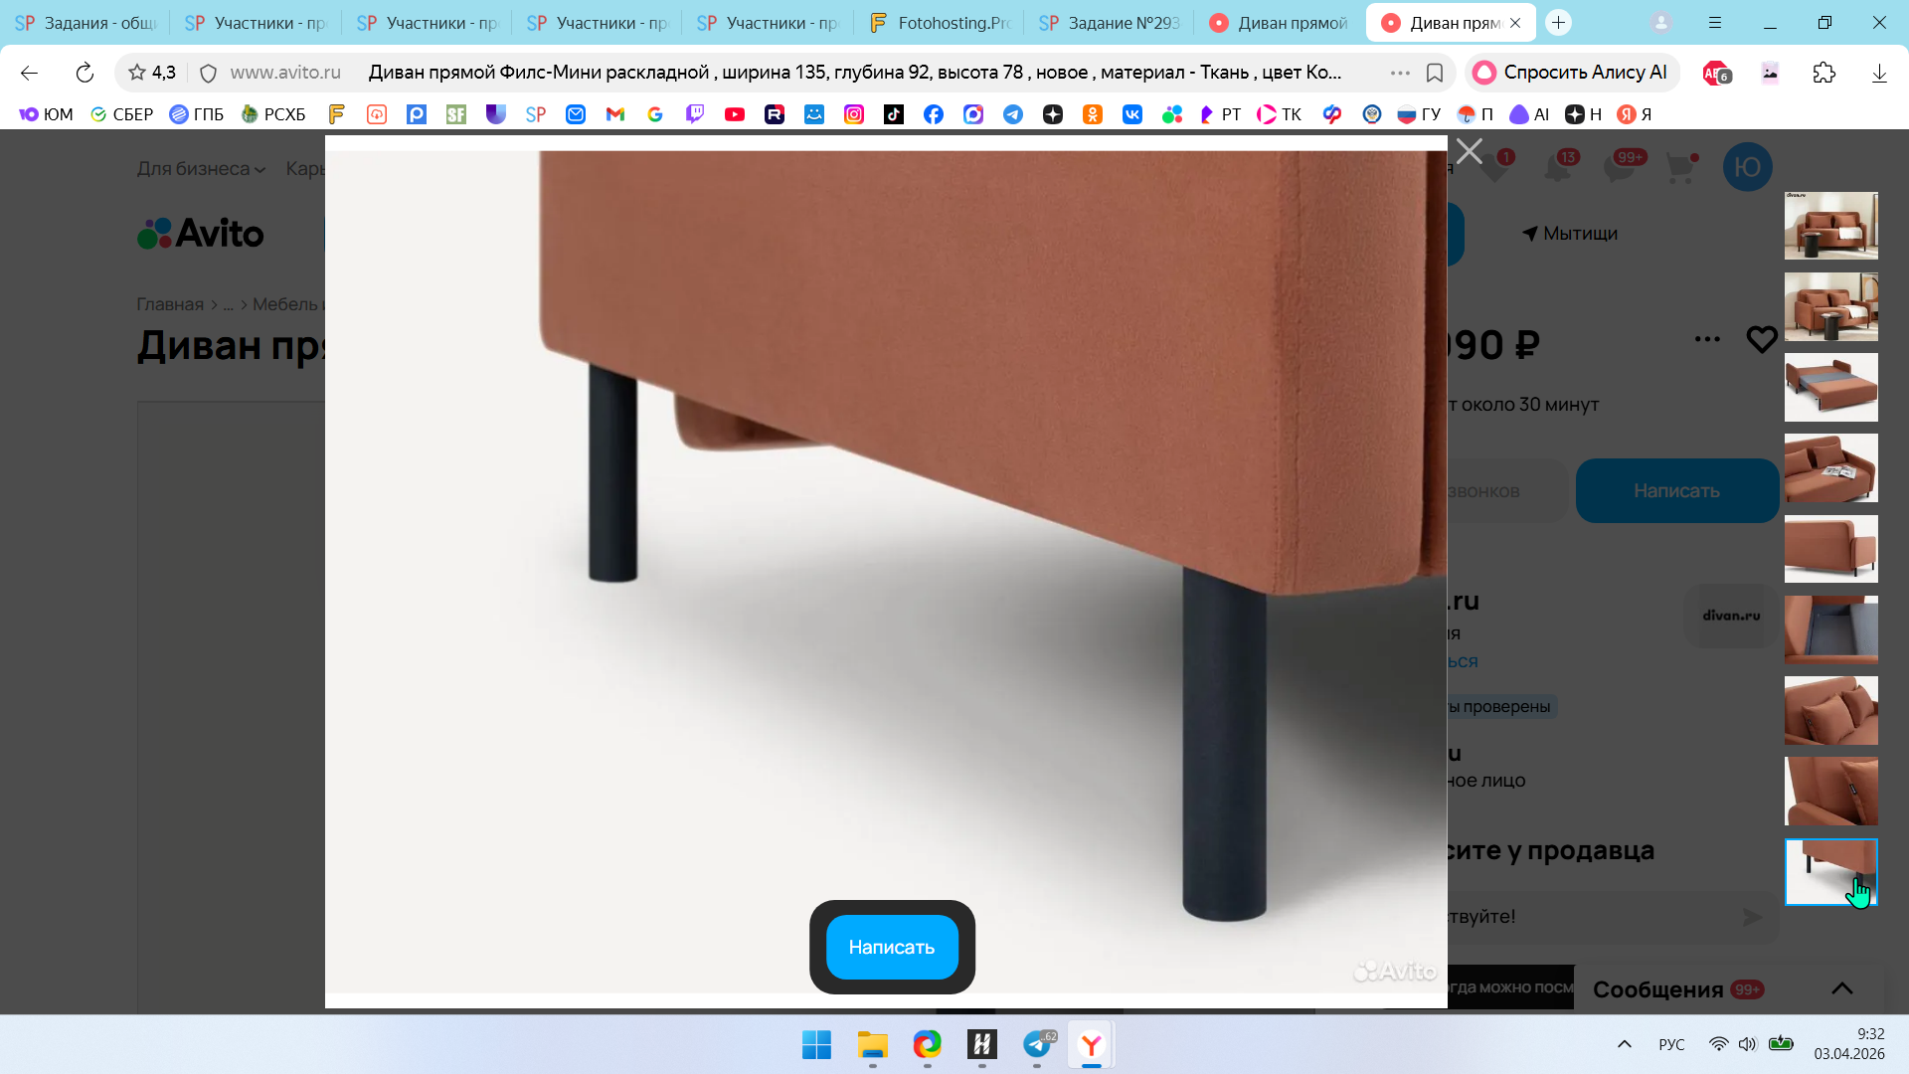Image resolution: width=1909 pixels, height=1074 pixels.
Task: Open the listing three-dots more options
Action: coord(1706,339)
